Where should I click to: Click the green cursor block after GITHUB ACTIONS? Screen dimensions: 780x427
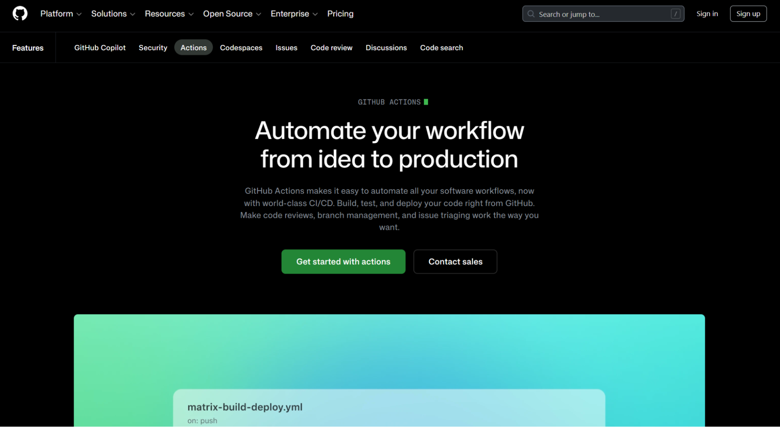pos(426,102)
